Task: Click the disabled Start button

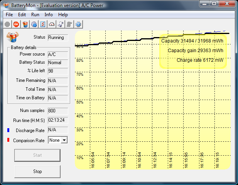Action: pos(37,155)
